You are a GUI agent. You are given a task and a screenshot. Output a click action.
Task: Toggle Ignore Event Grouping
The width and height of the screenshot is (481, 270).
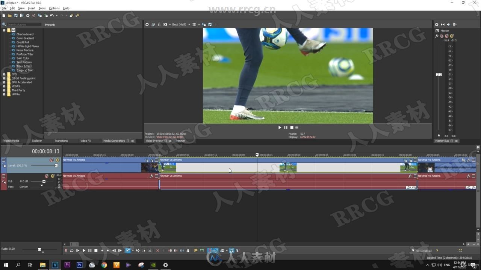coord(237,250)
